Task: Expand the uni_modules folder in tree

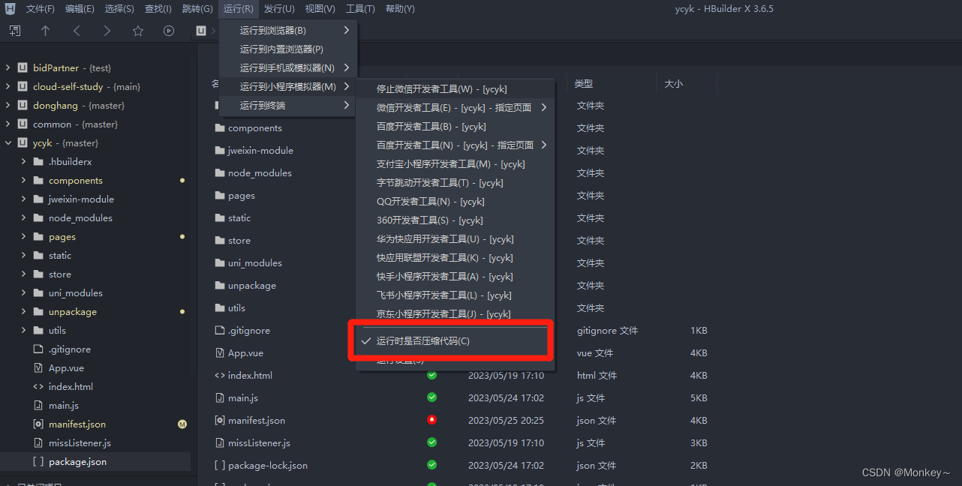Action: [23, 292]
